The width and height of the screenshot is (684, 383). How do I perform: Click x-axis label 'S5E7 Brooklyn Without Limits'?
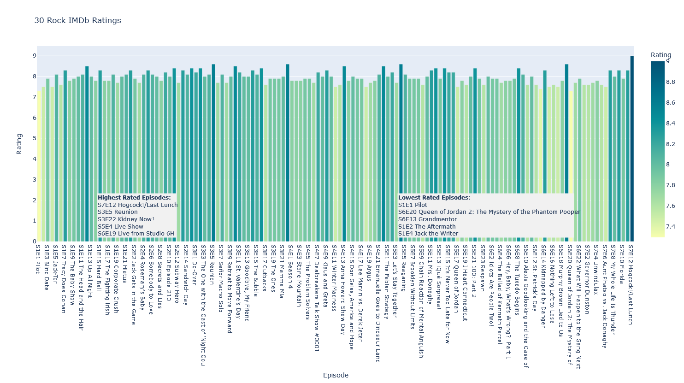click(x=413, y=287)
